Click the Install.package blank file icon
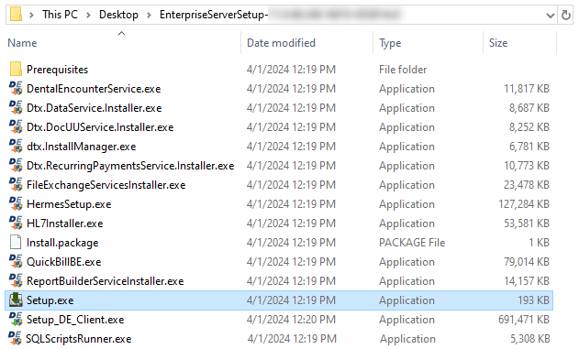This screenshot has height=349, width=579. (x=16, y=242)
